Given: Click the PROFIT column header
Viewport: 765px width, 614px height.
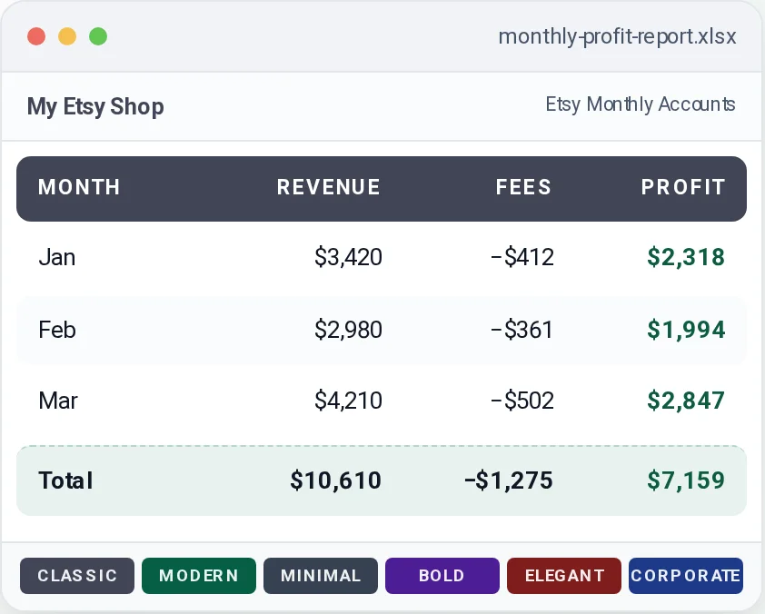Looking at the screenshot, I should tap(683, 187).
